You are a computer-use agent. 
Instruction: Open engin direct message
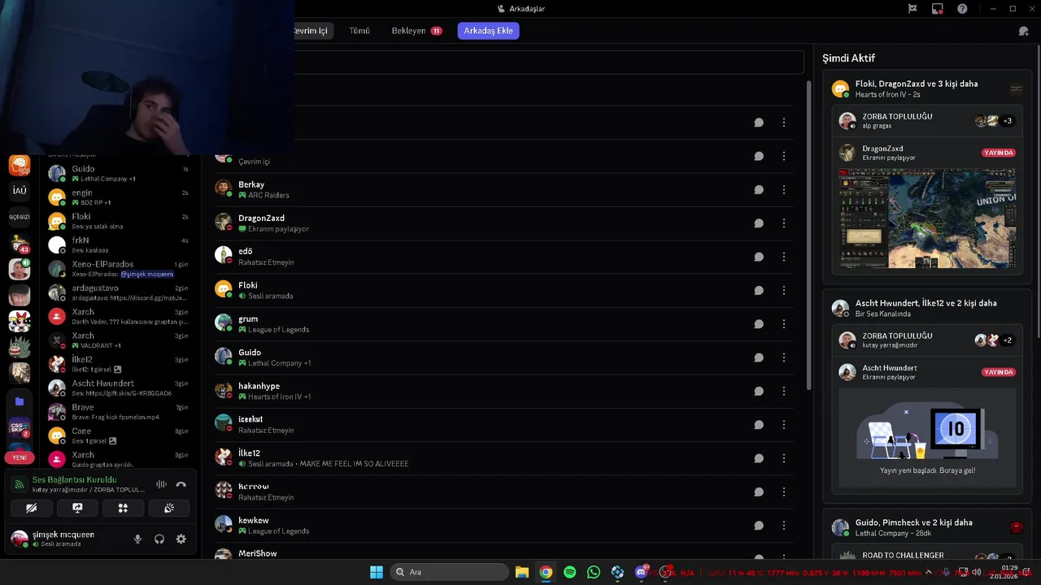point(119,197)
